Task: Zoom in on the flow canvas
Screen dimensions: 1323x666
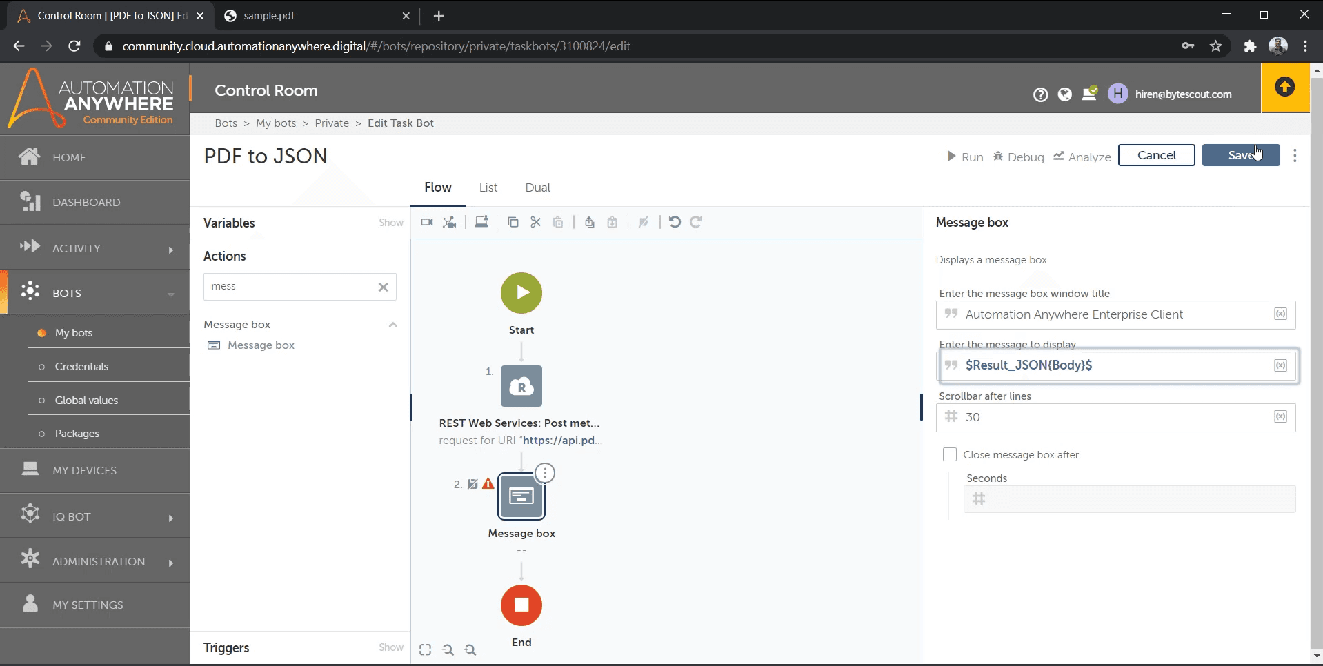Action: click(470, 649)
